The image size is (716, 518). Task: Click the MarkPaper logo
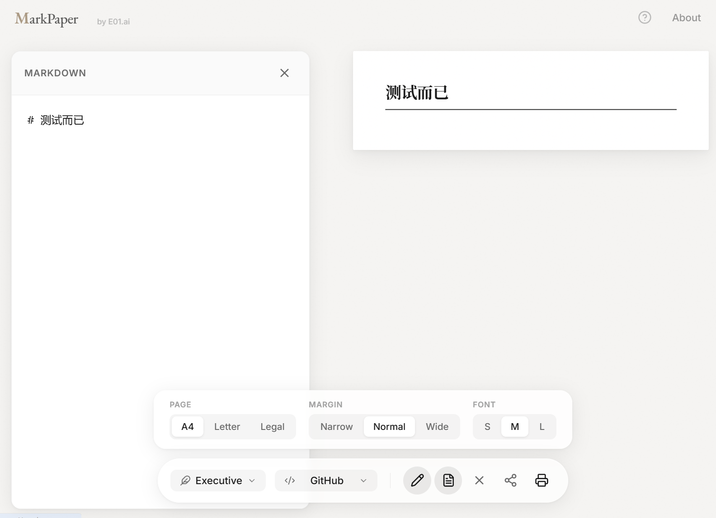coord(47,19)
